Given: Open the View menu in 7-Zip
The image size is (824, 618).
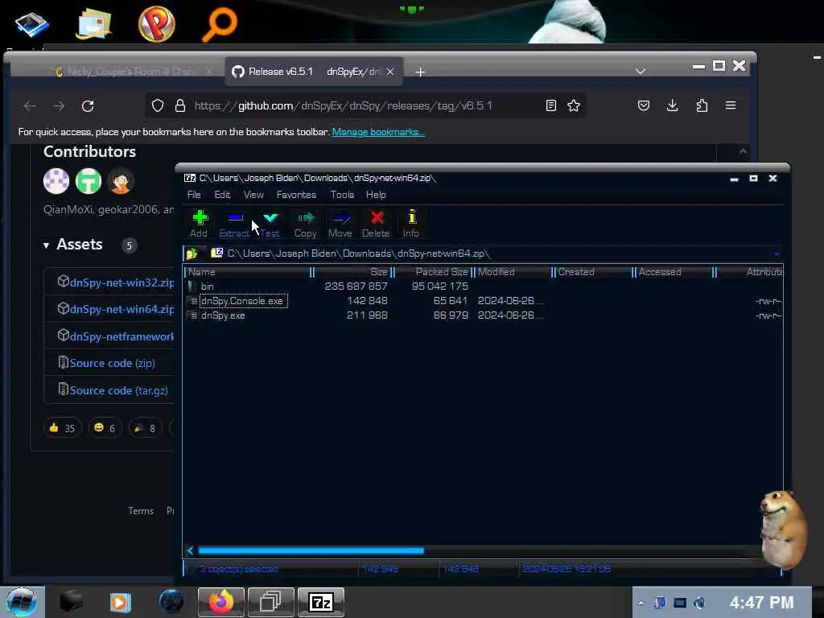Looking at the screenshot, I should point(253,195).
